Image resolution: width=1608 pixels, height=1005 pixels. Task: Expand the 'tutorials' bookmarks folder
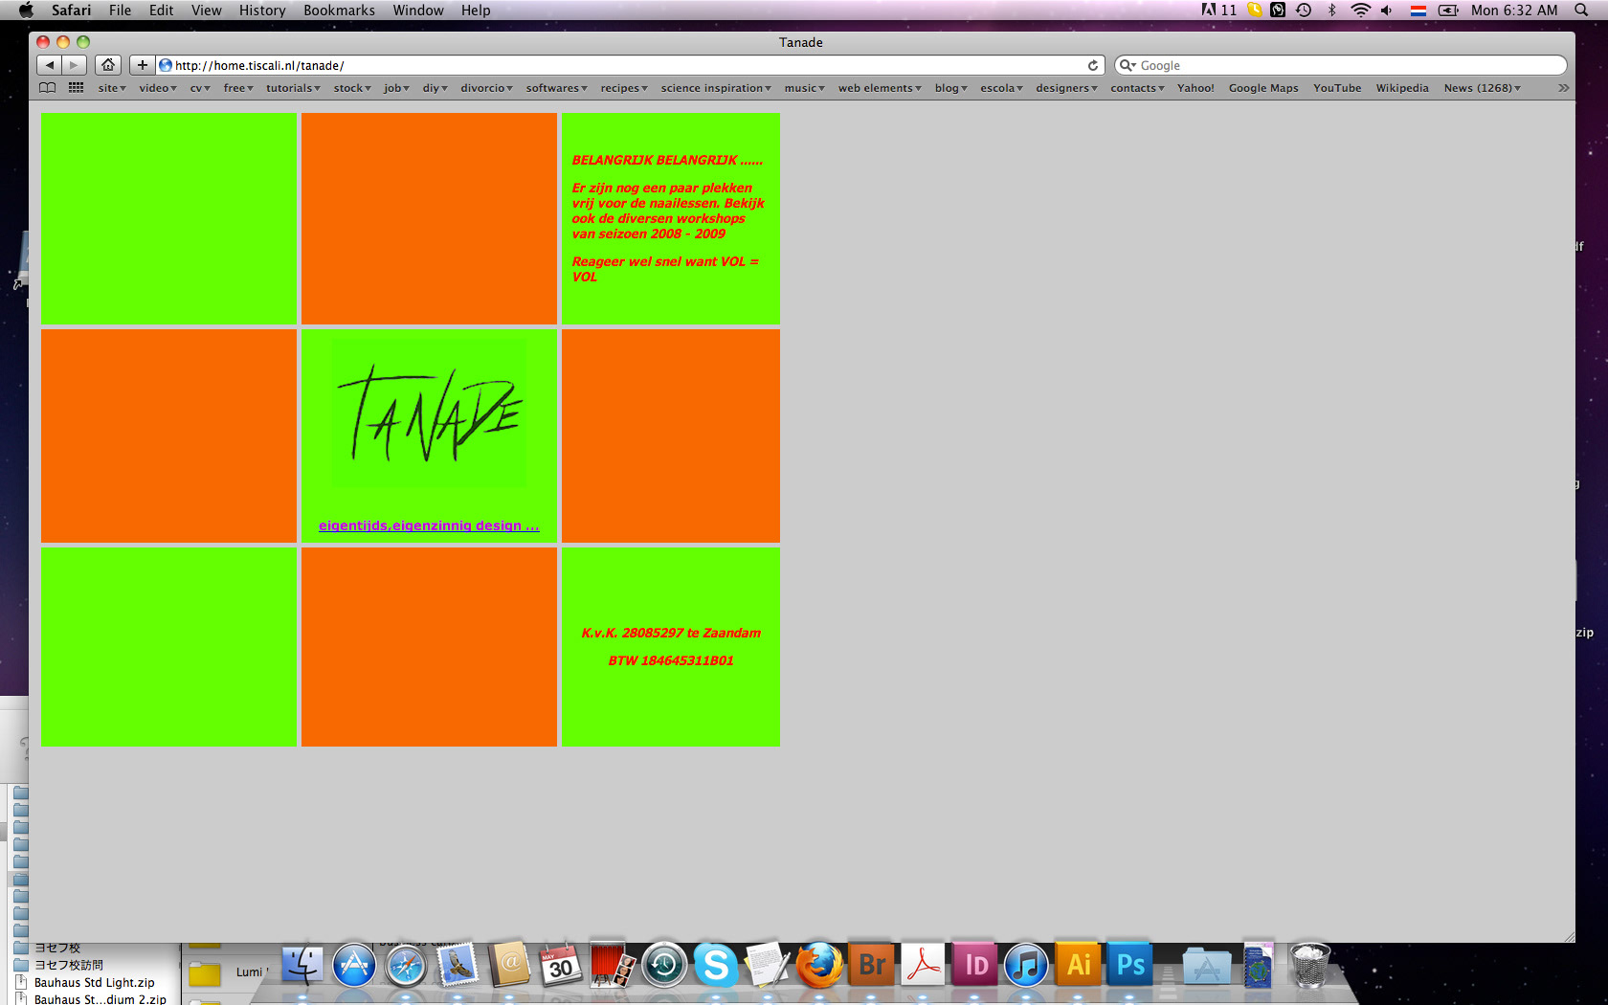click(x=293, y=88)
